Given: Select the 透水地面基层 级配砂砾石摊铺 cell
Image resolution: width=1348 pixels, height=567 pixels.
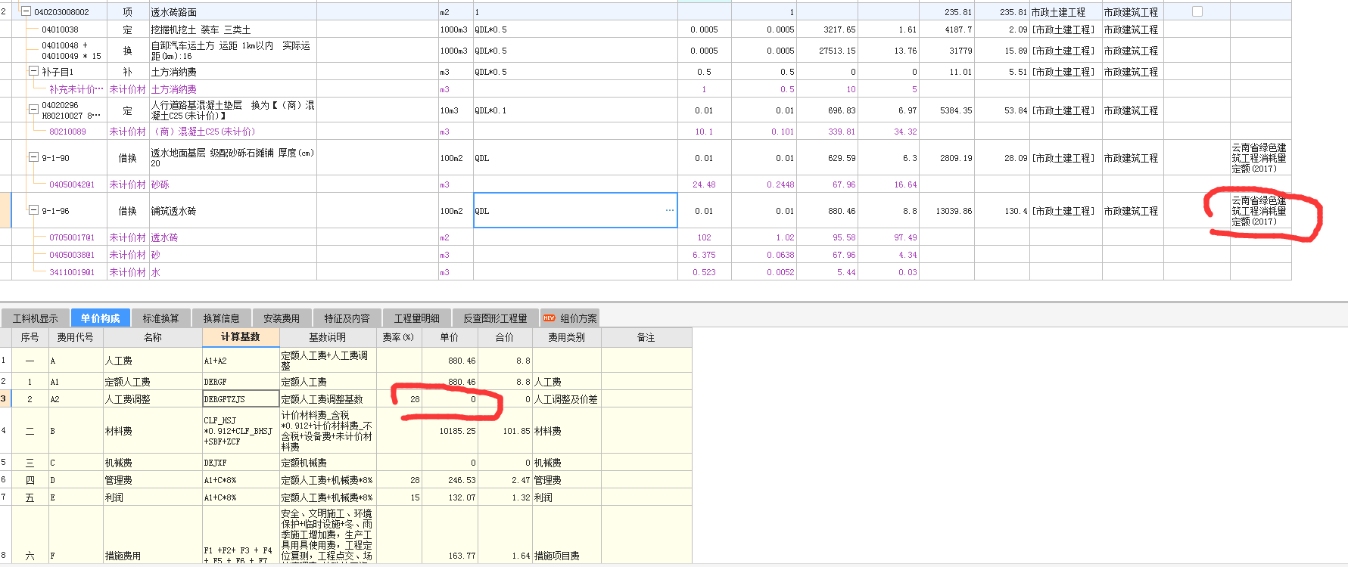Looking at the screenshot, I should [x=232, y=158].
